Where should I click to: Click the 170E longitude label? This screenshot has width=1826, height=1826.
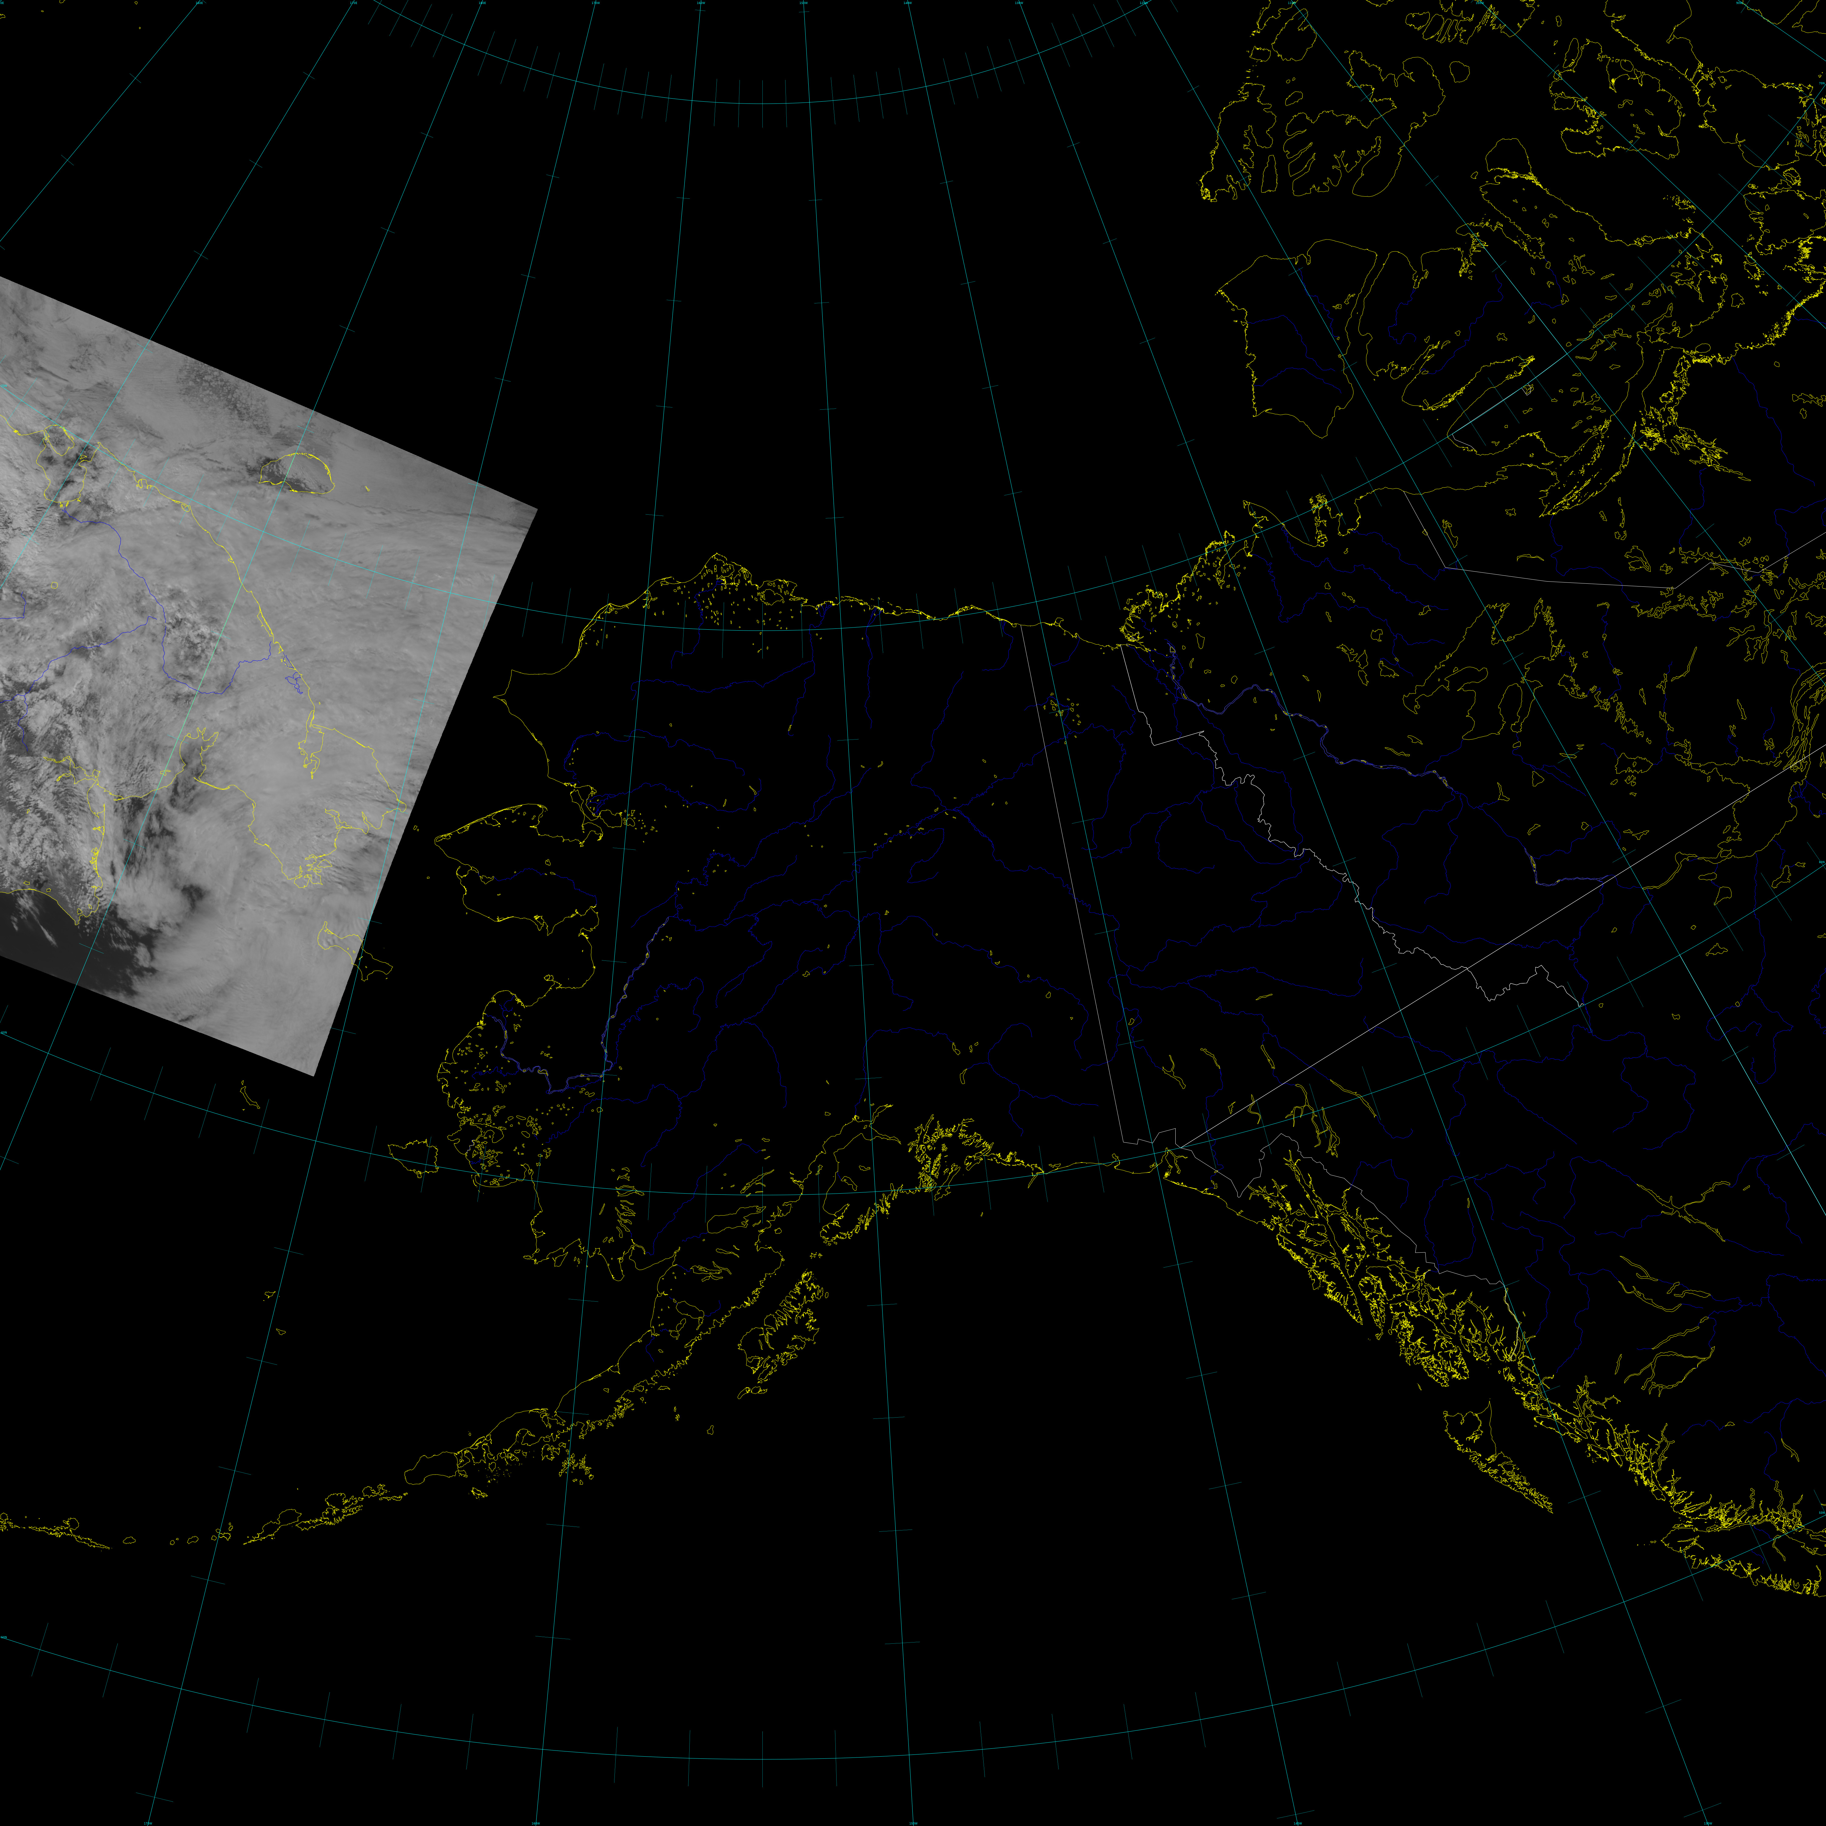353,3
